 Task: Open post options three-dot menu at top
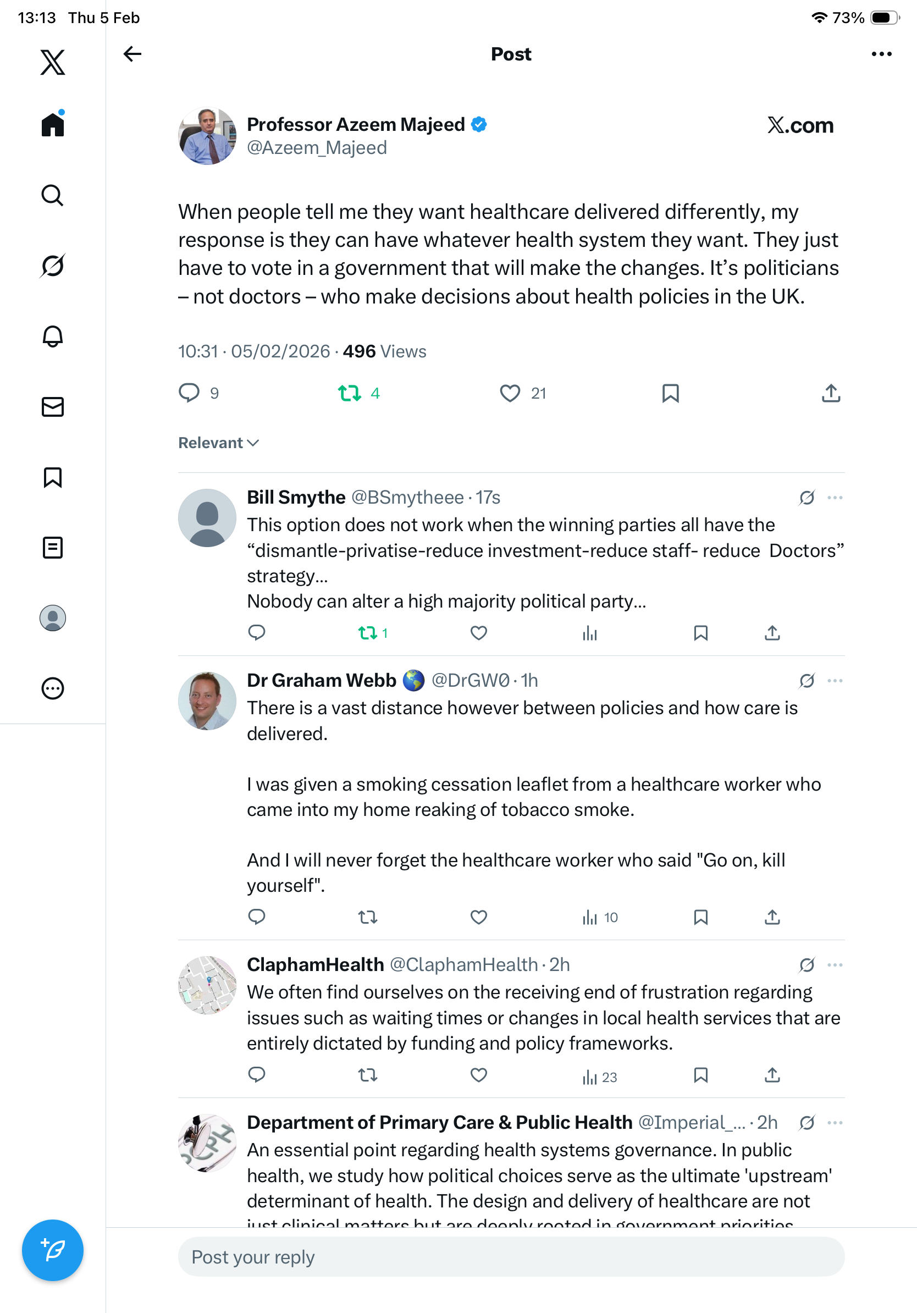[x=881, y=54]
